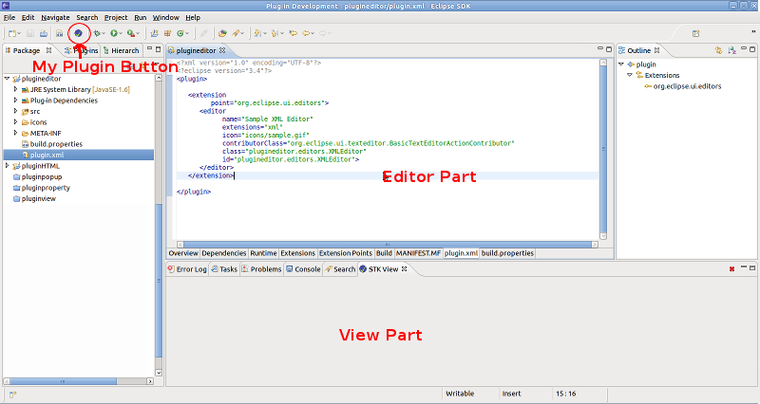Select build.properties file in Package Explorer
The height and width of the screenshot is (404, 760).
tap(51, 144)
